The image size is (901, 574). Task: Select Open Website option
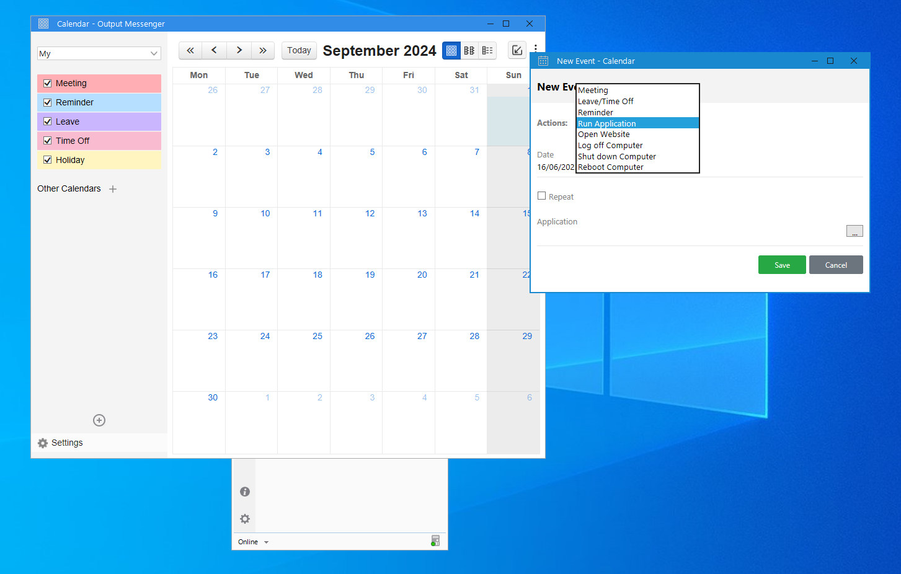click(637, 134)
